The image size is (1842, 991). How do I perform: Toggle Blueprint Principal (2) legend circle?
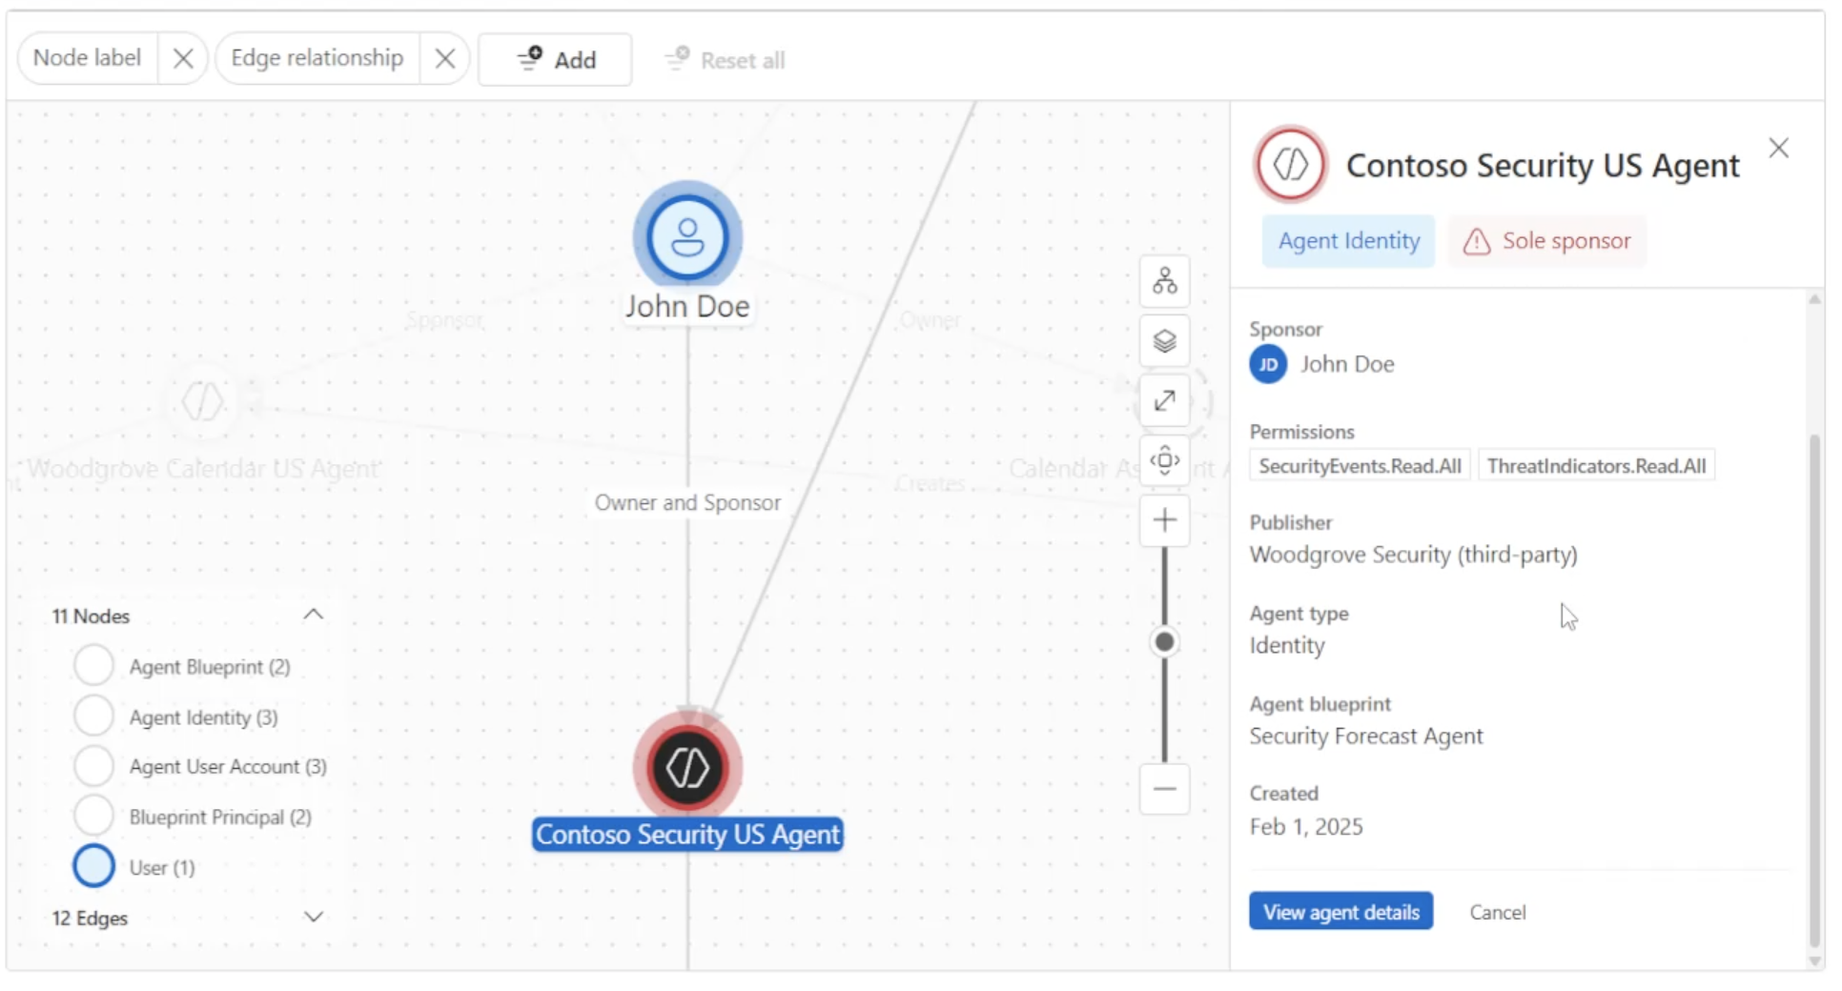(93, 816)
